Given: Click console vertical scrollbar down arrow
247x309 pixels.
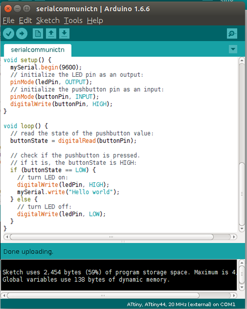Looking at the screenshot, I should pyautogui.click(x=242, y=287).
